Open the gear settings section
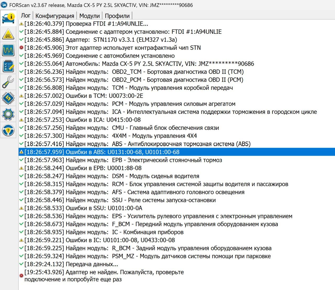Screen dimensions: 335x290 tap(8, 114)
